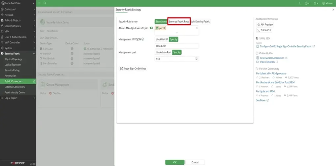Select Standalone fabric role
This screenshot has width=336, height=166.
(x=161, y=22)
